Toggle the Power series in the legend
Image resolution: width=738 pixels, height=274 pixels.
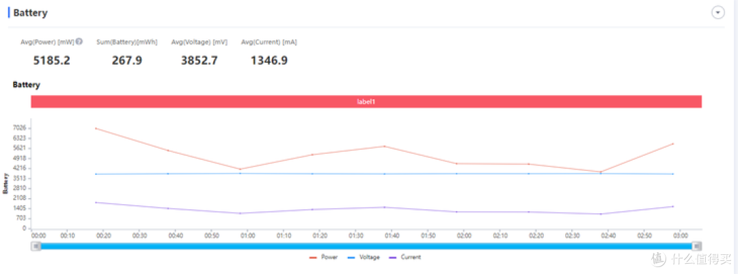point(325,257)
